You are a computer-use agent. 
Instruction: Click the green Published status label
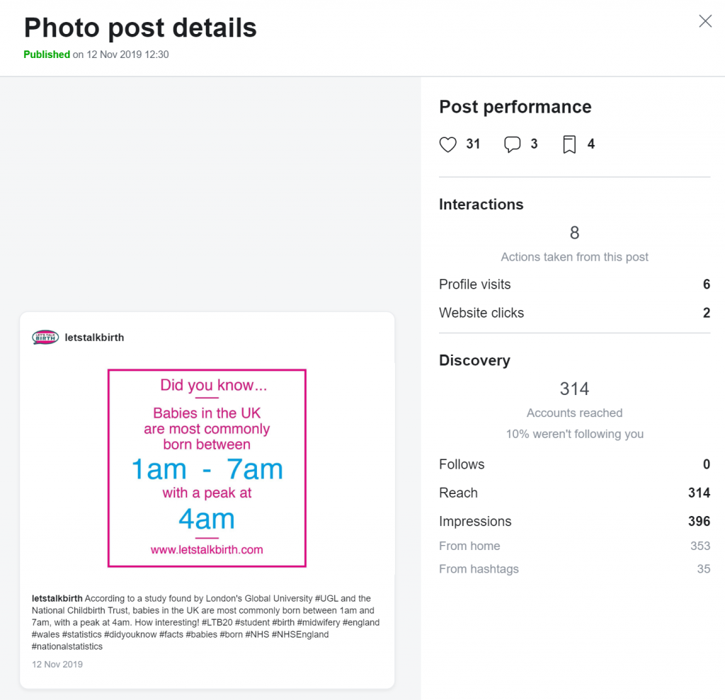(47, 54)
